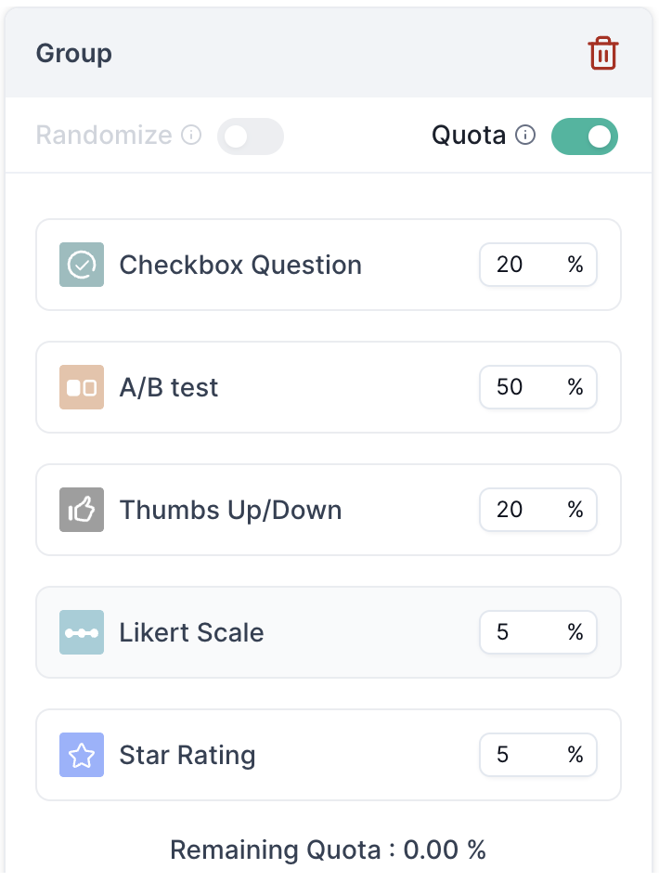Click the A/B test icon

click(x=82, y=387)
